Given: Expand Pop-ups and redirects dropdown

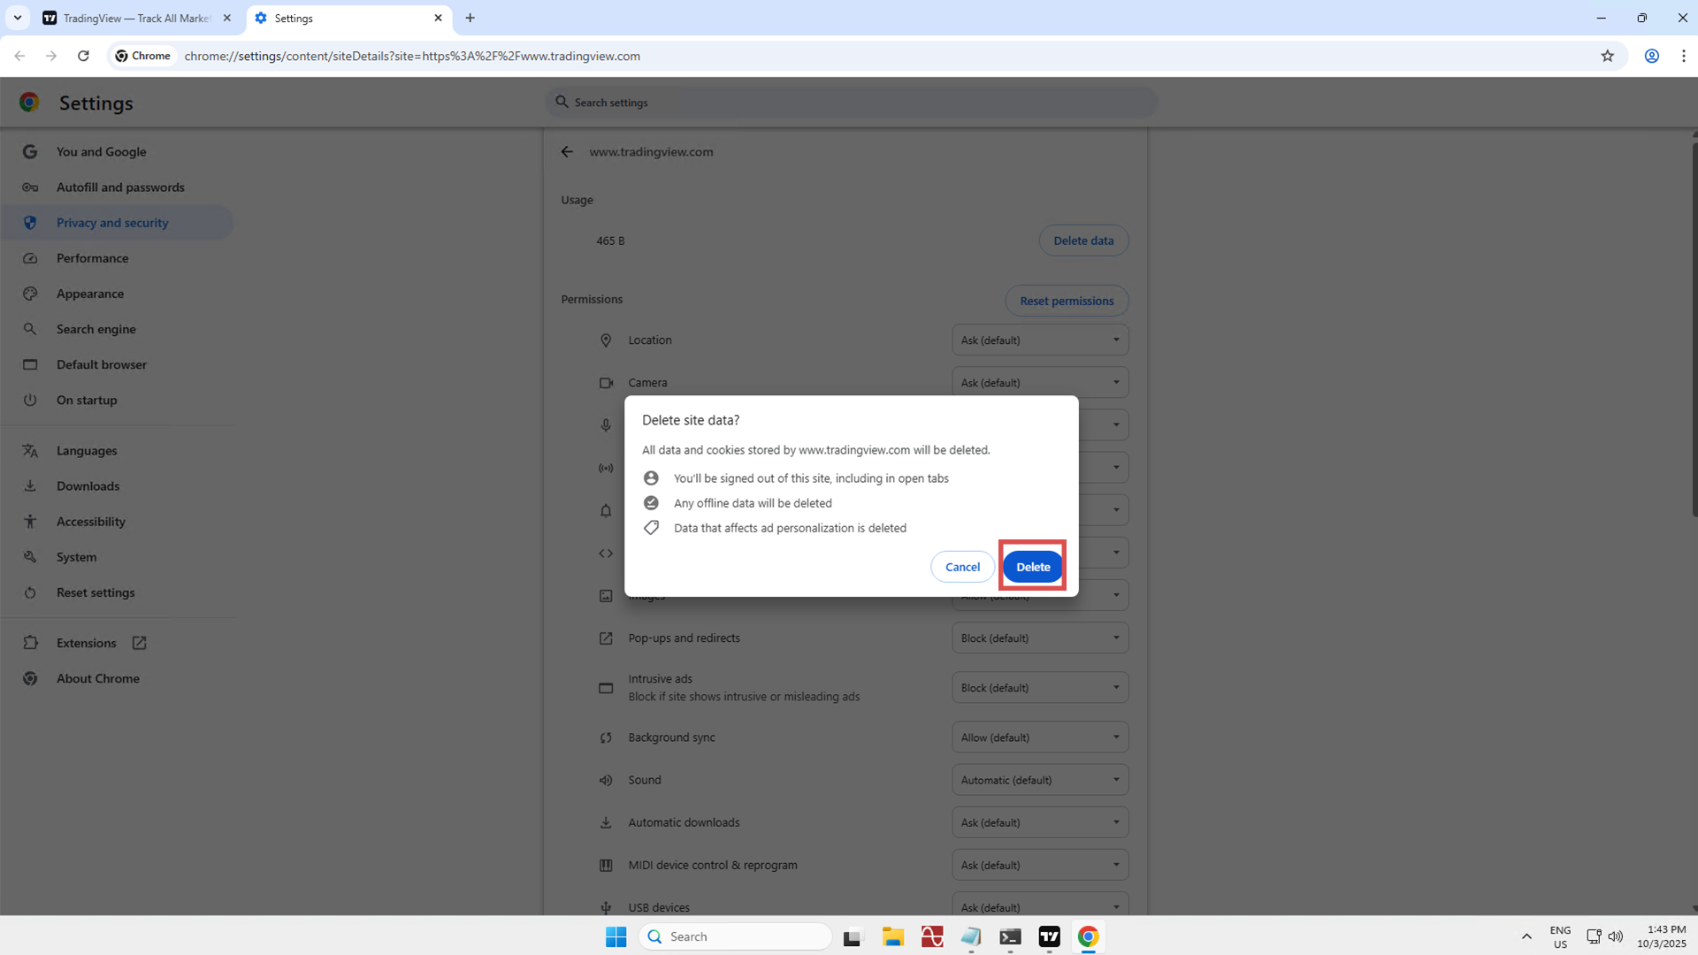Looking at the screenshot, I should (x=1039, y=638).
